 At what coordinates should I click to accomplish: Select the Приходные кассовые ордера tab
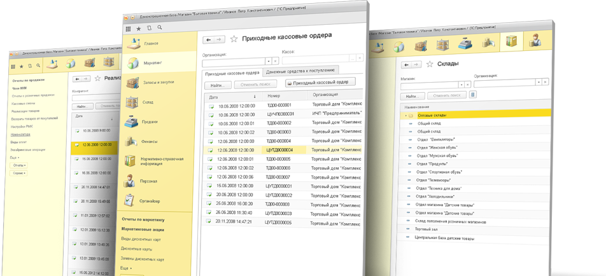tap(231, 72)
